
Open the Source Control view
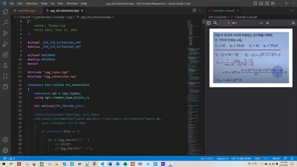pyautogui.click(x=5, y=33)
